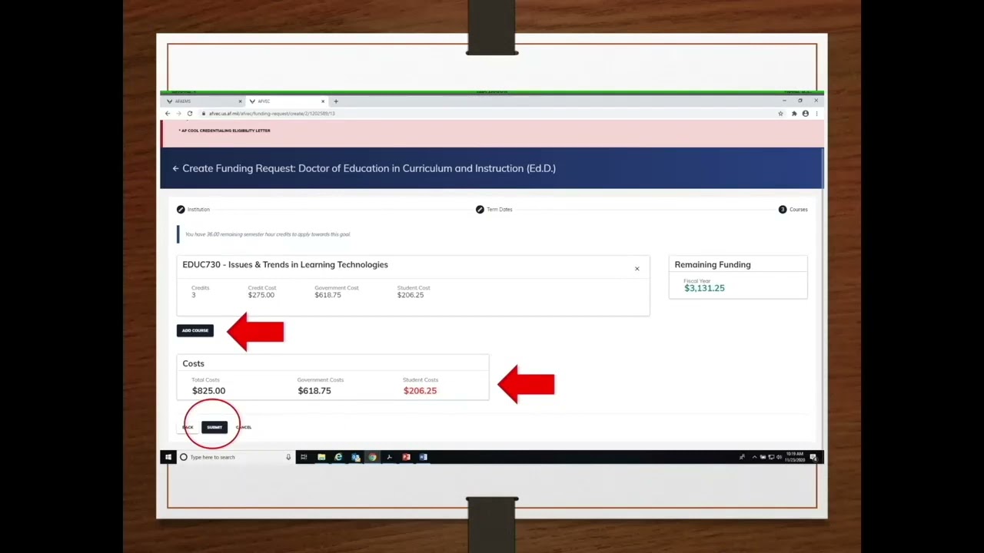Open PowerPoint from the taskbar
This screenshot has width=984, height=553.
coord(406,457)
